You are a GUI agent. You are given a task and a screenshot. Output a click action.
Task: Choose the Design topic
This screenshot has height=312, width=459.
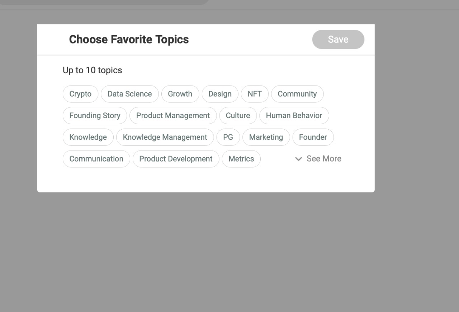(x=220, y=94)
